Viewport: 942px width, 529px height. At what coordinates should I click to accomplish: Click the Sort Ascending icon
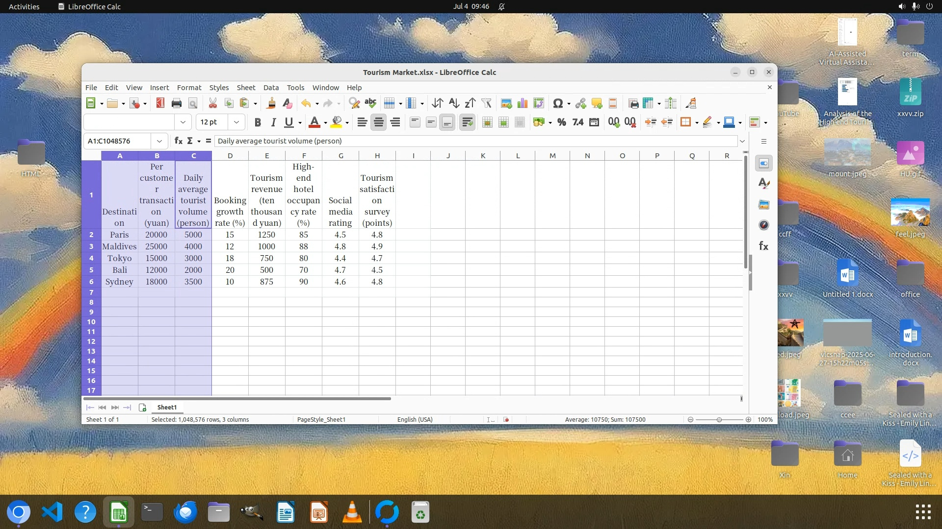tap(454, 103)
